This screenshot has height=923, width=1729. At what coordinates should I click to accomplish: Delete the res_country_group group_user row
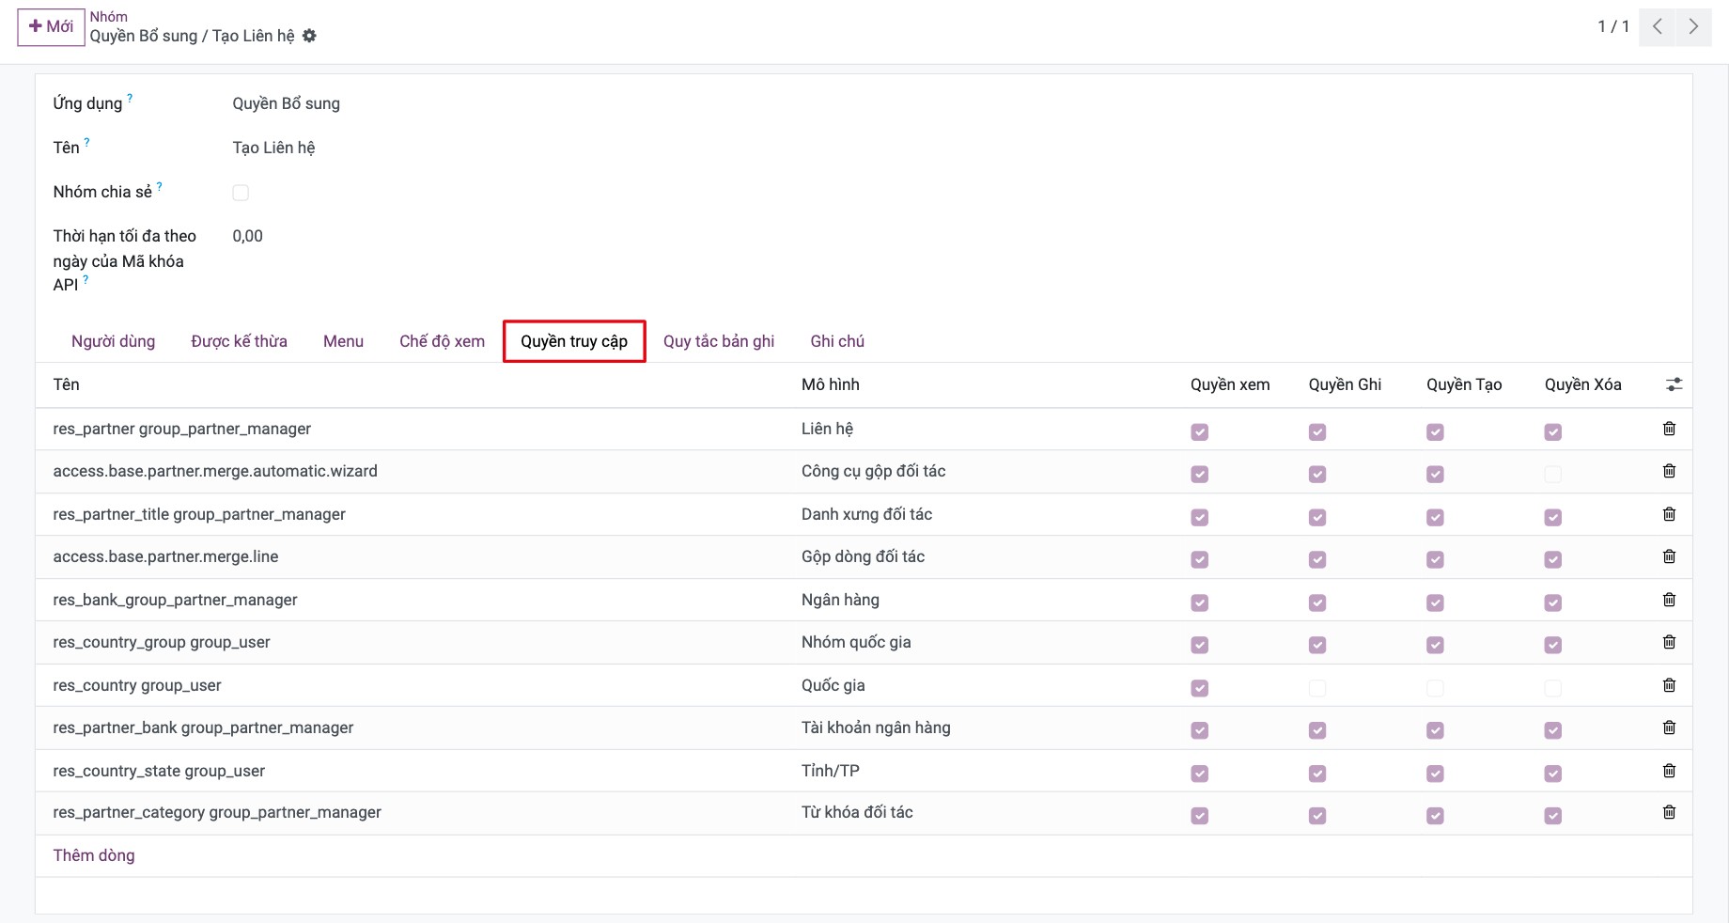click(x=1669, y=642)
